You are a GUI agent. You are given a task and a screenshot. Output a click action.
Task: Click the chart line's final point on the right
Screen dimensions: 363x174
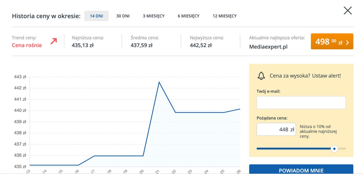click(x=240, y=109)
